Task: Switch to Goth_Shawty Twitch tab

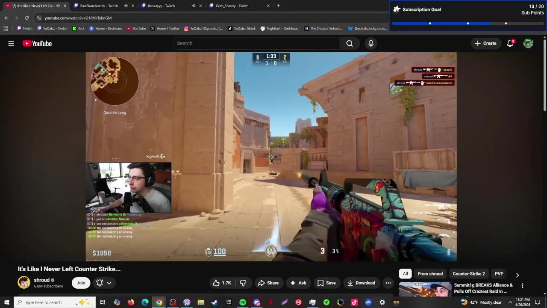Action: pos(238,6)
